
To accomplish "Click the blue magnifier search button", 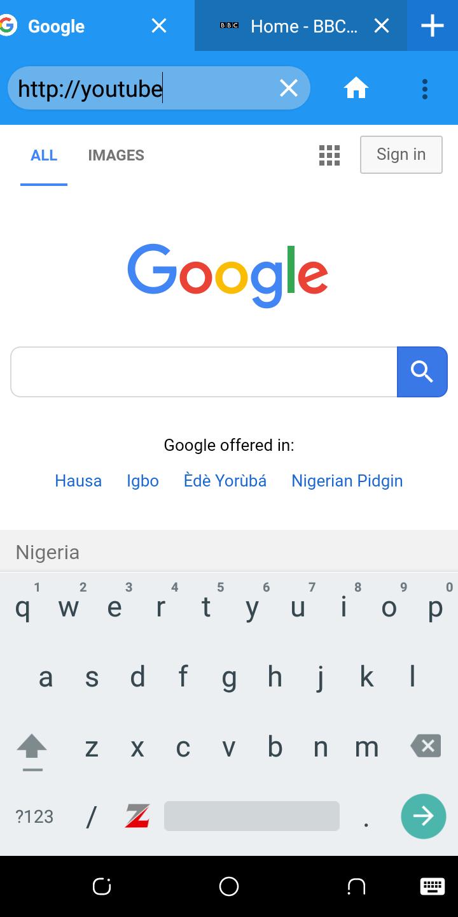I will 422,372.
